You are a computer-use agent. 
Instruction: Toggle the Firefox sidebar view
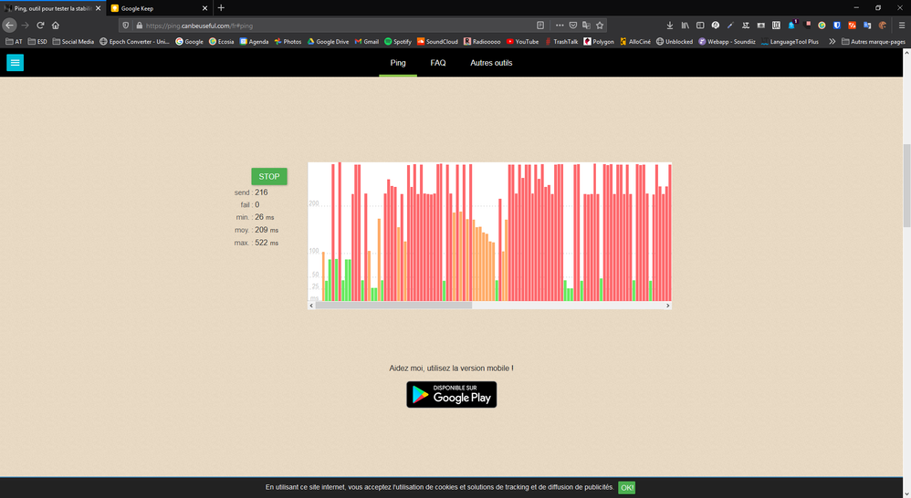[x=699, y=26]
